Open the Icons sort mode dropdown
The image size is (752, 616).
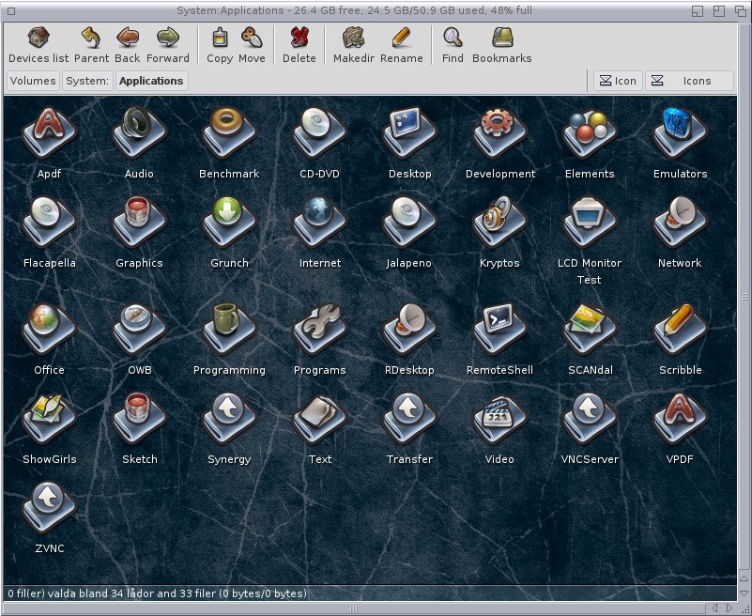(689, 81)
